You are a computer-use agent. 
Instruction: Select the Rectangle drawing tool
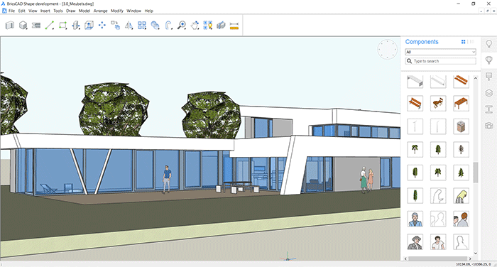pyautogui.click(x=62, y=25)
